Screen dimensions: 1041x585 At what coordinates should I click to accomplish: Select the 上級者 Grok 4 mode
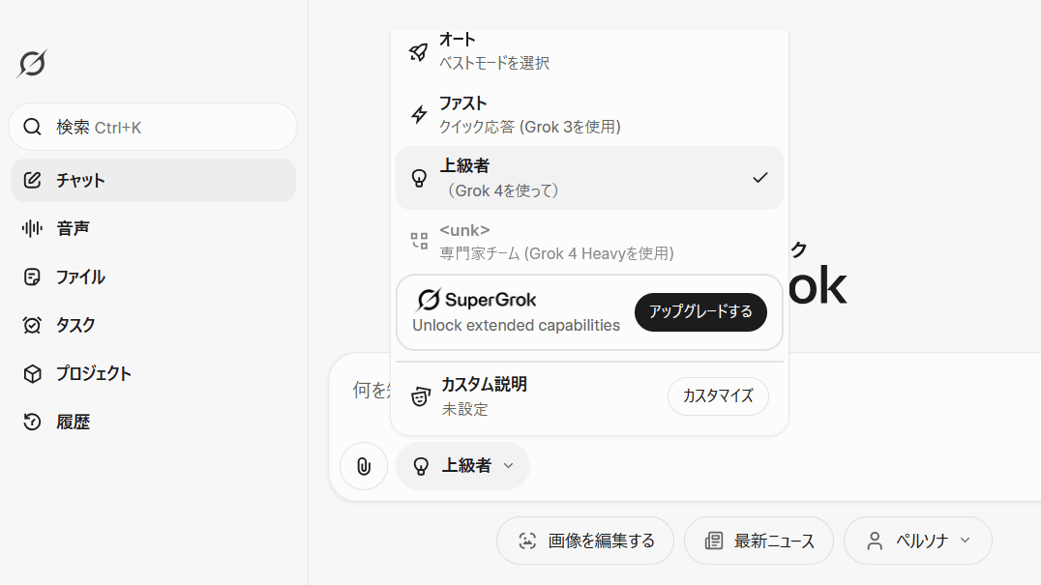[589, 178]
